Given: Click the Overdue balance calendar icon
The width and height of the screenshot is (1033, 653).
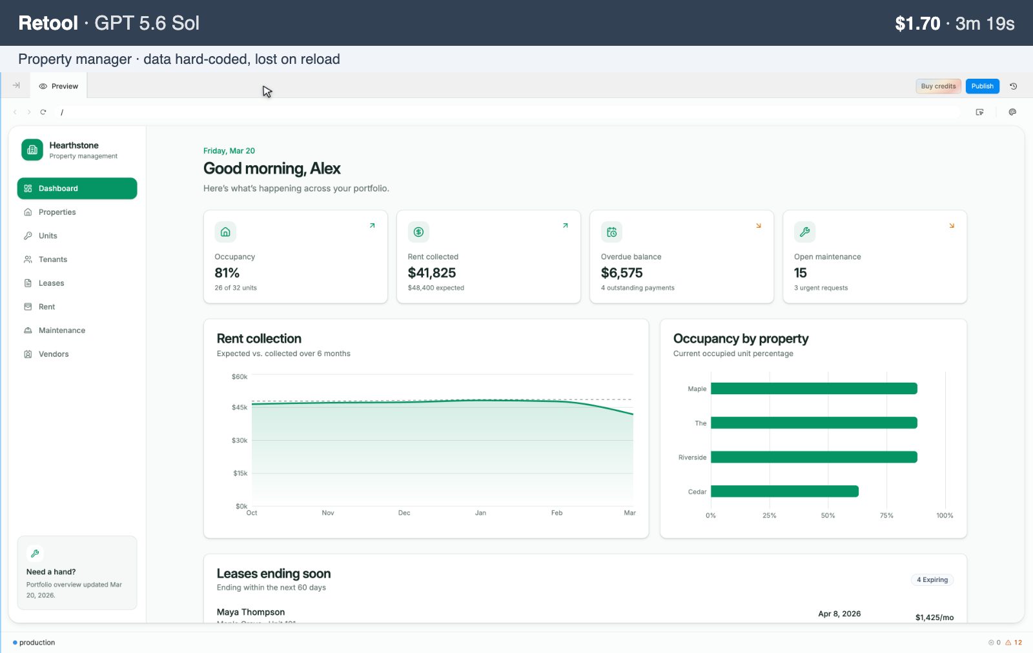Looking at the screenshot, I should point(611,232).
